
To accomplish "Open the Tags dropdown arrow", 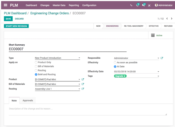I will click(x=158, y=76).
